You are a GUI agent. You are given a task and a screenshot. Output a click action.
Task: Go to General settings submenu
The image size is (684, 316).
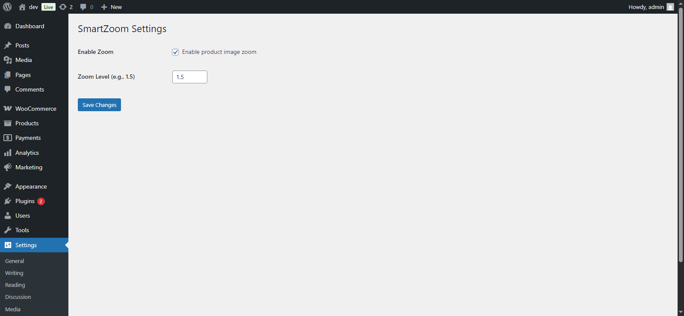[x=15, y=261]
